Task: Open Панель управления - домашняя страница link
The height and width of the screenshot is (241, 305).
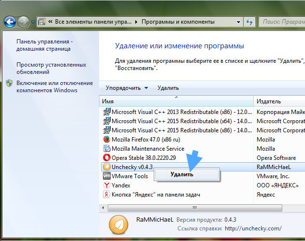Action: point(44,45)
